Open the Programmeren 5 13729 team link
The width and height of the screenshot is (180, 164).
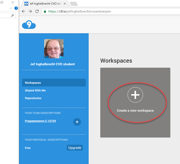point(40,121)
